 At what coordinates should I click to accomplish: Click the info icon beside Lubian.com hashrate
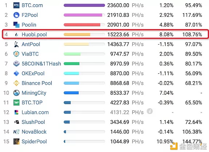tap(150, 111)
